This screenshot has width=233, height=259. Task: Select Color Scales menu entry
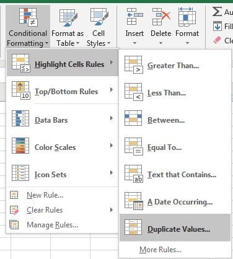[x=63, y=146]
